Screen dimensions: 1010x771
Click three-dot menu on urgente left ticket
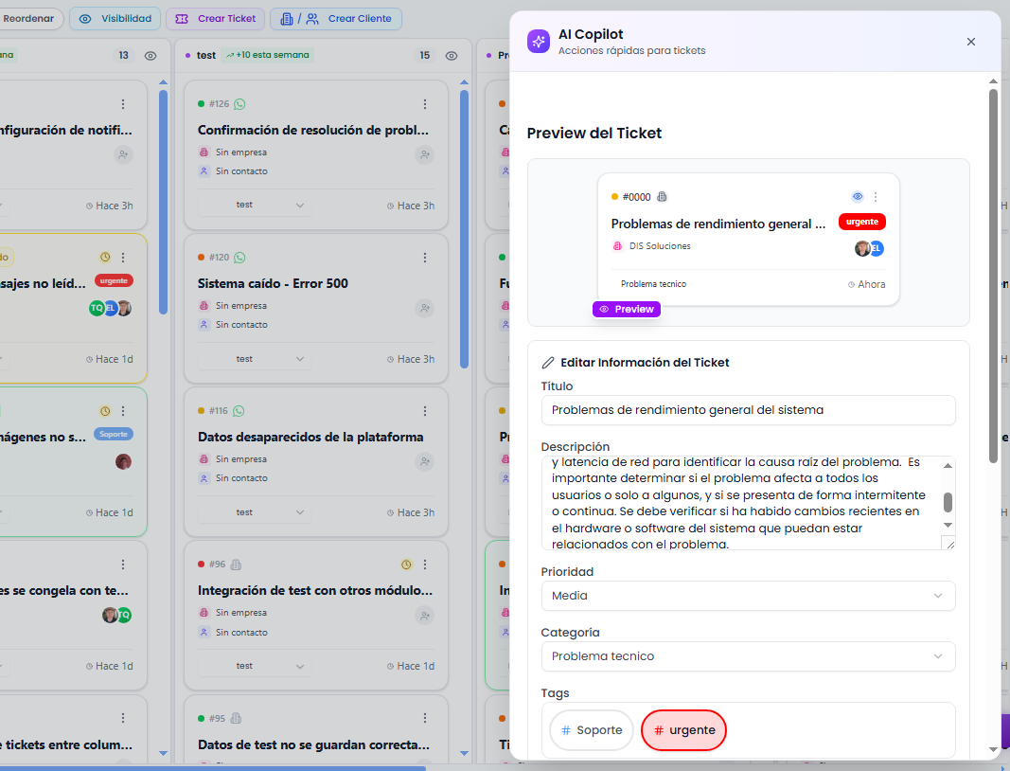click(x=123, y=258)
